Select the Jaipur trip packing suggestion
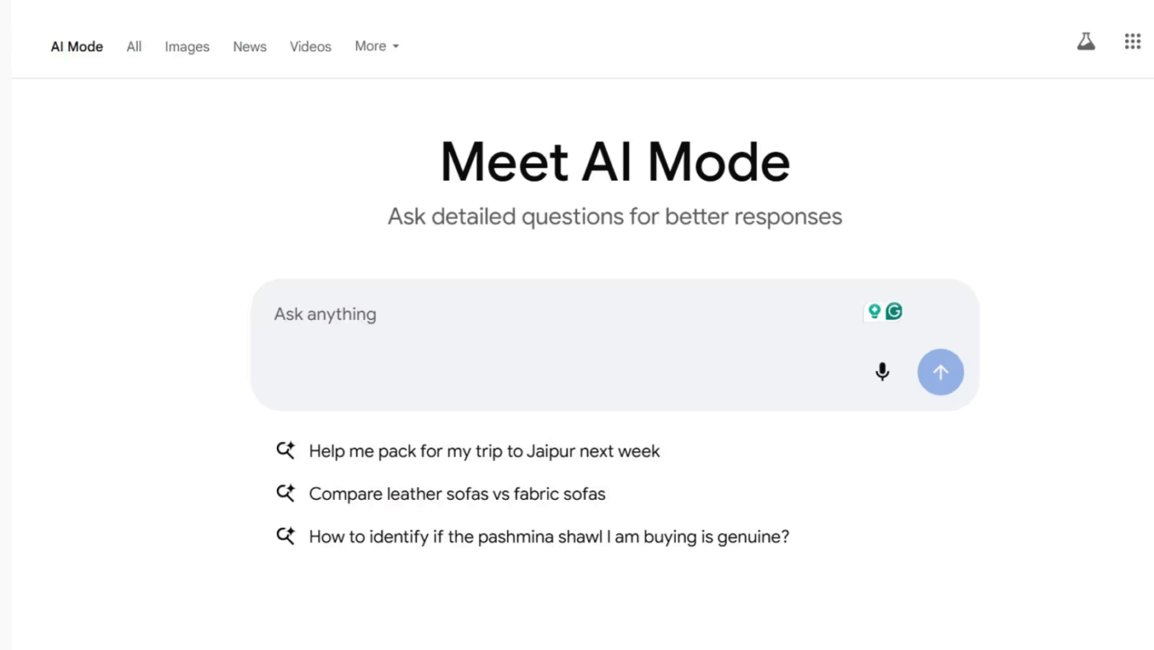The height and width of the screenshot is (650, 1154). click(x=484, y=450)
